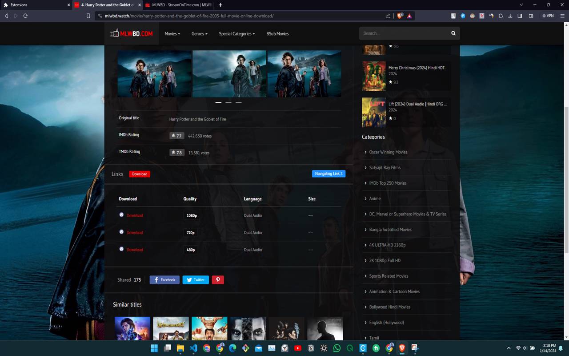Screen dimensions: 569x356
Task: Open browser Downloads icon
Action: point(510,16)
